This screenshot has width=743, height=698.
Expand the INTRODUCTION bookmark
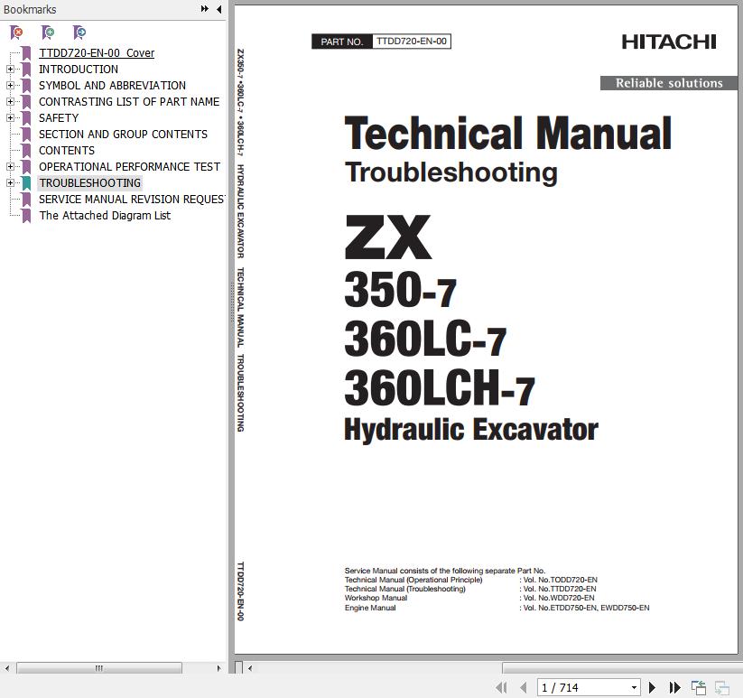click(10, 70)
